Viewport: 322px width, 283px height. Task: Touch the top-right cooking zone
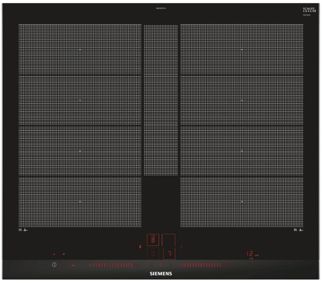[241, 50]
